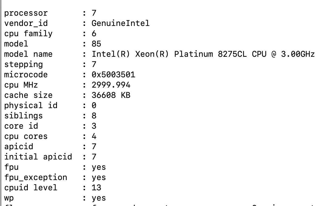Click the cpuid level value 13
Screen dimensions: 325x206
[x=96, y=188]
